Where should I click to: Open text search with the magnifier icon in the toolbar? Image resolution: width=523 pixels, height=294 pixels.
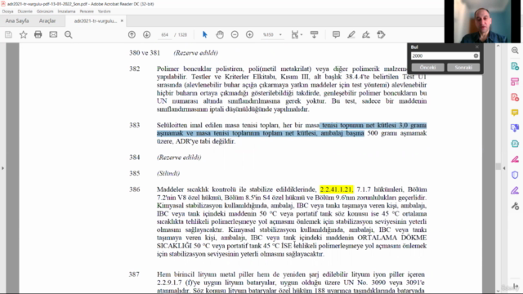69,34
